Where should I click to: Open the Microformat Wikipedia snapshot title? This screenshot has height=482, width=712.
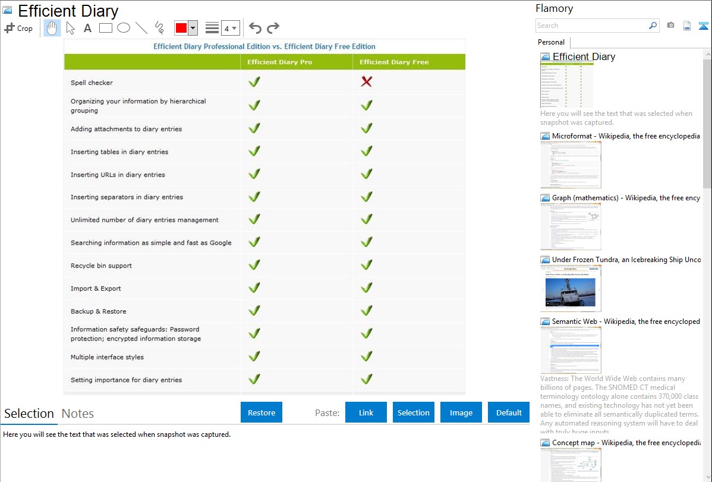(x=626, y=136)
